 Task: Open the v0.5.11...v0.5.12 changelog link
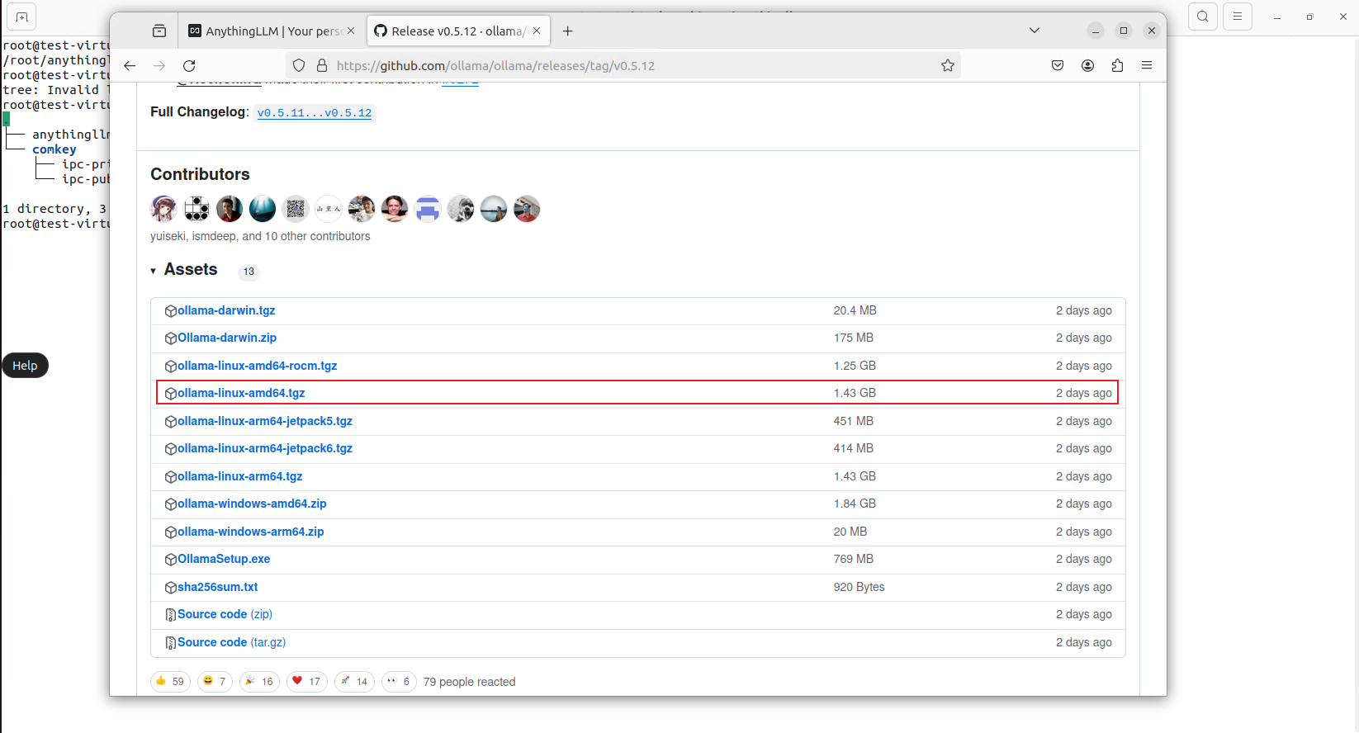tap(315, 113)
